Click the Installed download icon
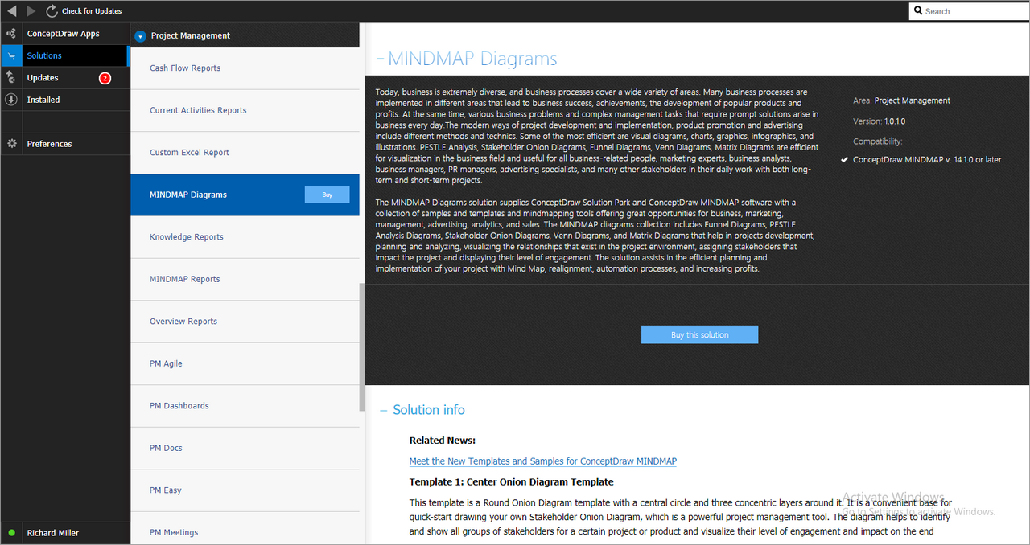This screenshot has width=1030, height=545. (11, 100)
